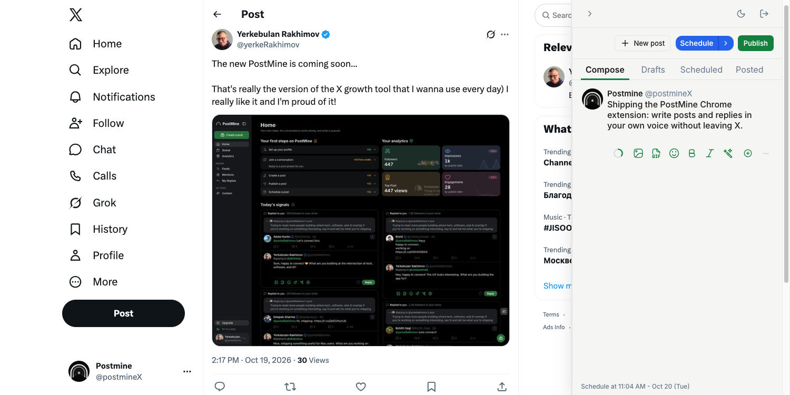Viewport: 790px width, 395px height.
Task: Bookmark the PostMine announcement post
Action: 431,387
